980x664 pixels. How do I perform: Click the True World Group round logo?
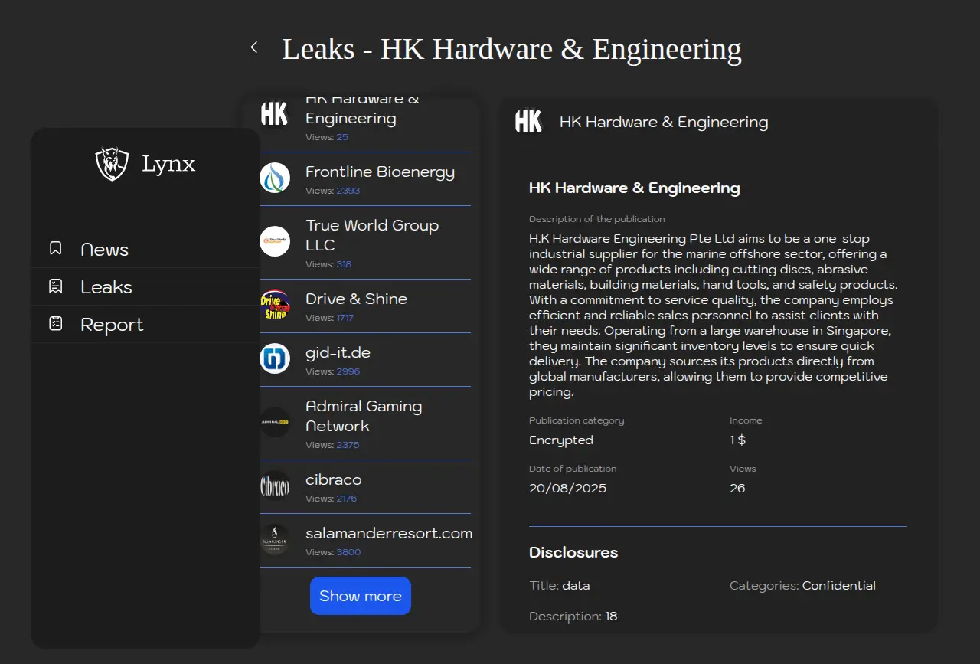click(275, 241)
